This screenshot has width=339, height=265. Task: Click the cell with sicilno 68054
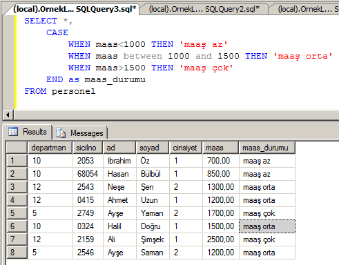(88, 174)
